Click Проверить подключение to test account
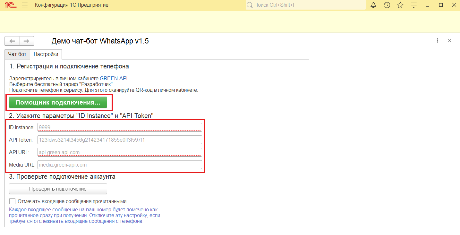 coord(58,189)
